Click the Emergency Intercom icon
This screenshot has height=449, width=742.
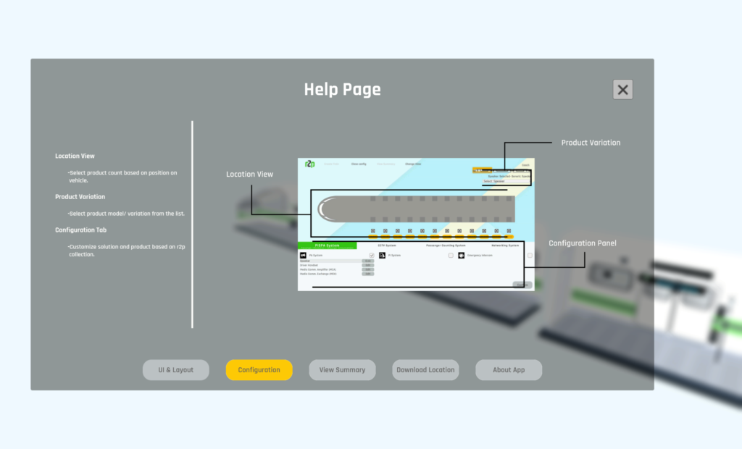coord(462,256)
